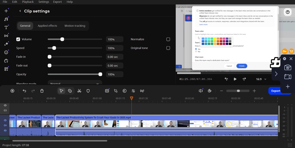
Task: Open the store bag icon in sidebar
Action: pos(6,61)
